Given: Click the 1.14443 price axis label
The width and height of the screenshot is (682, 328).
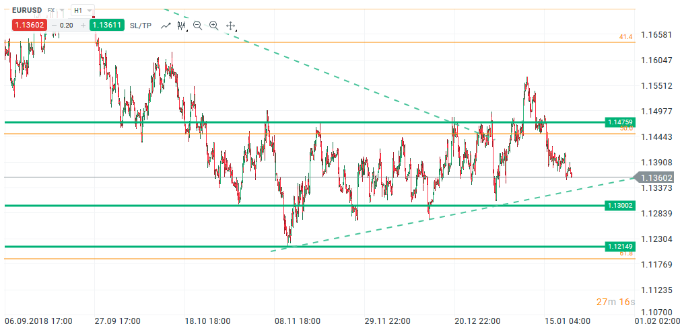Looking at the screenshot, I should tap(658, 137).
